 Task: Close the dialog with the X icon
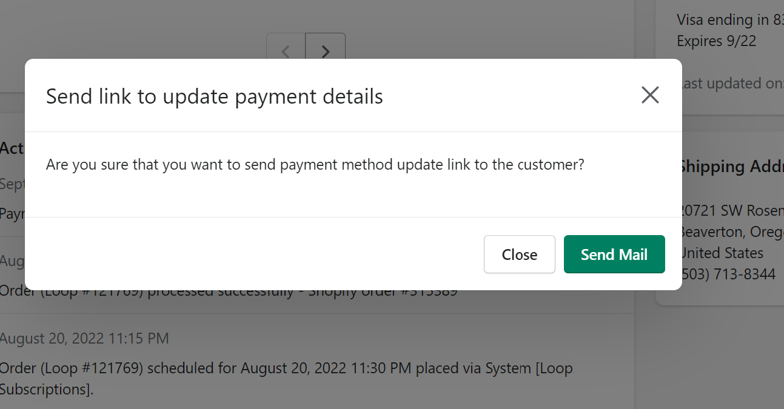point(650,95)
